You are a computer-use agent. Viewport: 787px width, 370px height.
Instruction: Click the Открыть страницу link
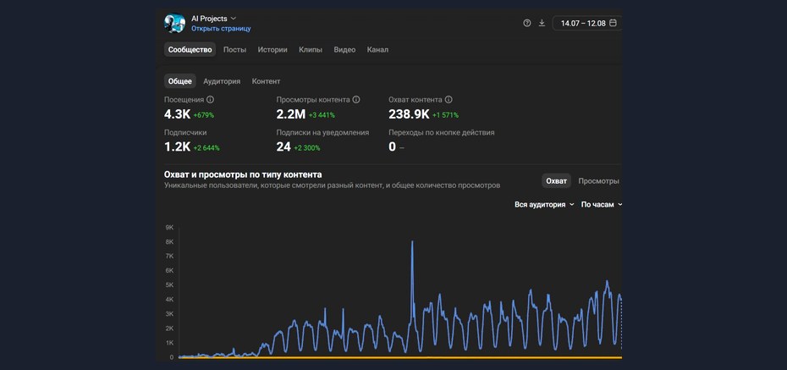[221, 29]
